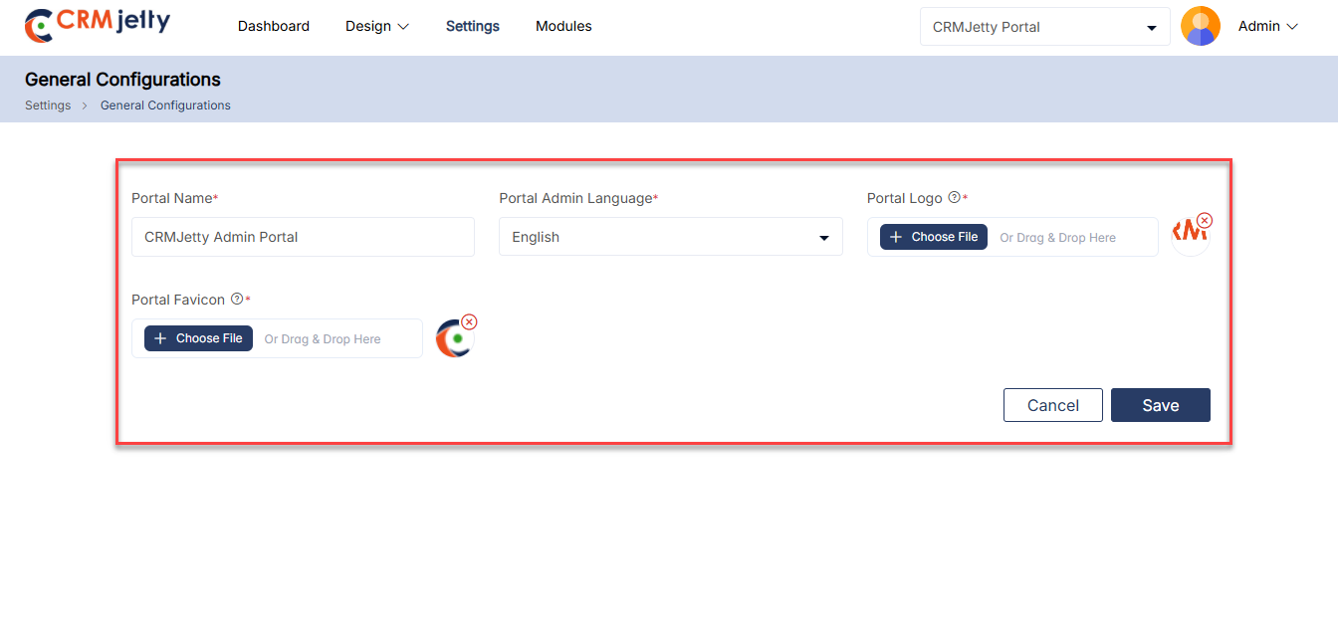Go to the Dashboard menu item
The height and width of the screenshot is (623, 1338).
point(273,27)
